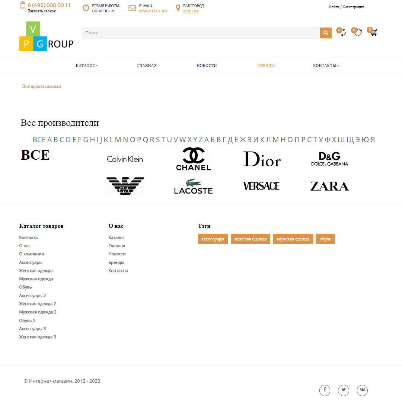Expand the Каталог dropdown menu

[87, 66]
